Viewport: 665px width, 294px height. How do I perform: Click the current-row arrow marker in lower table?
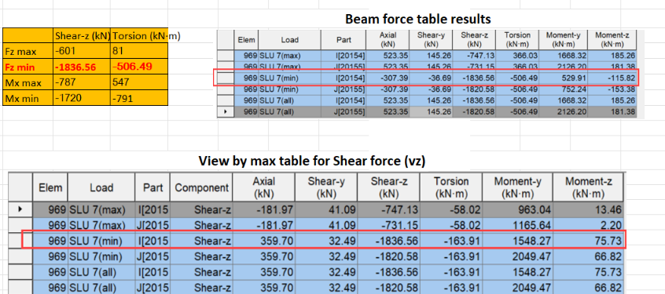click(x=20, y=209)
